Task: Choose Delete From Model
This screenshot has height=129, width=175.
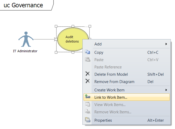Action: tap(127, 74)
